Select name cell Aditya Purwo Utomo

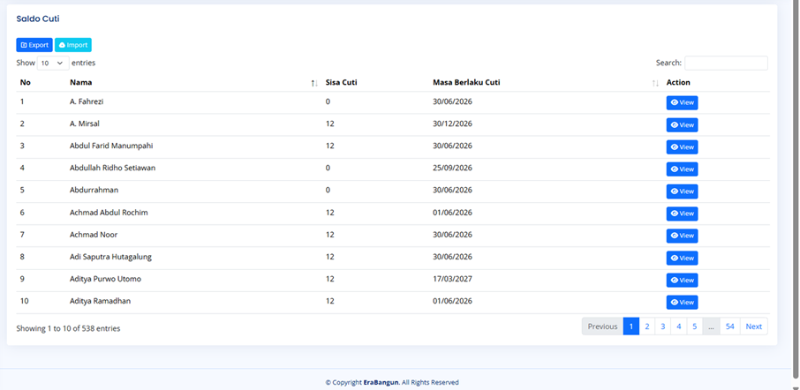click(106, 279)
